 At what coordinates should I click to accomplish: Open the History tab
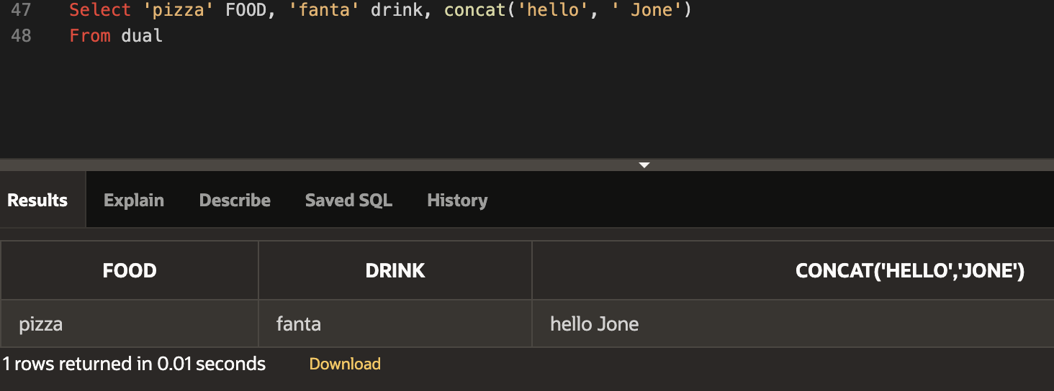tap(457, 200)
